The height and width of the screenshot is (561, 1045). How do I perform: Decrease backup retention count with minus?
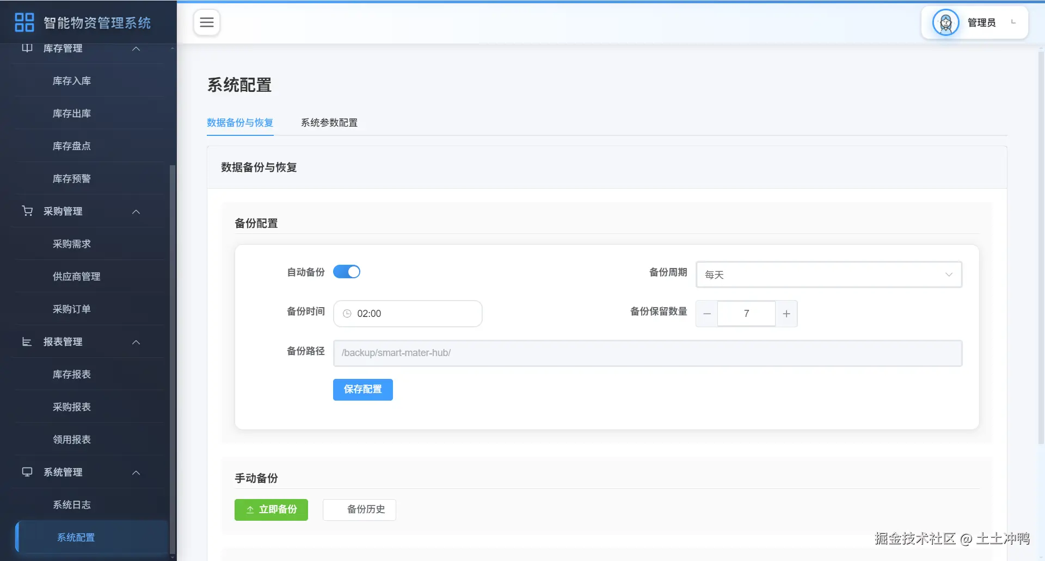coord(707,314)
